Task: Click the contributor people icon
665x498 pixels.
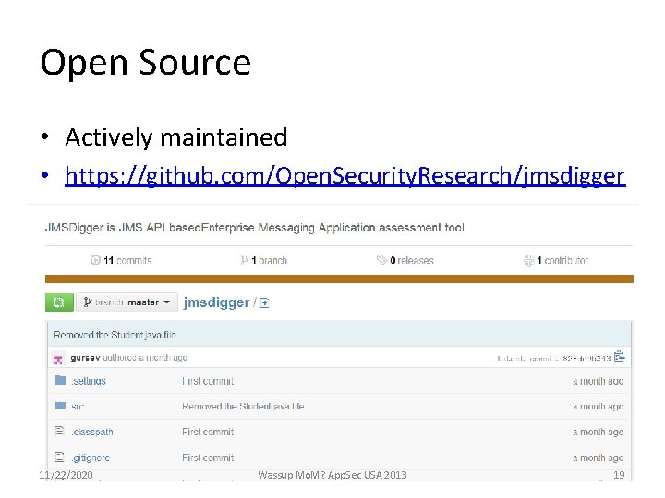Action: tap(528, 260)
